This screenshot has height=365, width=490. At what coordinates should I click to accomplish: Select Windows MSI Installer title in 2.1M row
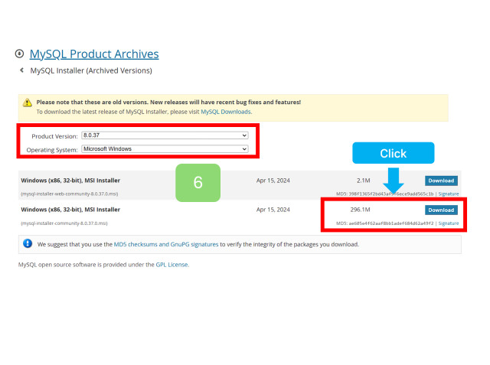click(x=70, y=181)
